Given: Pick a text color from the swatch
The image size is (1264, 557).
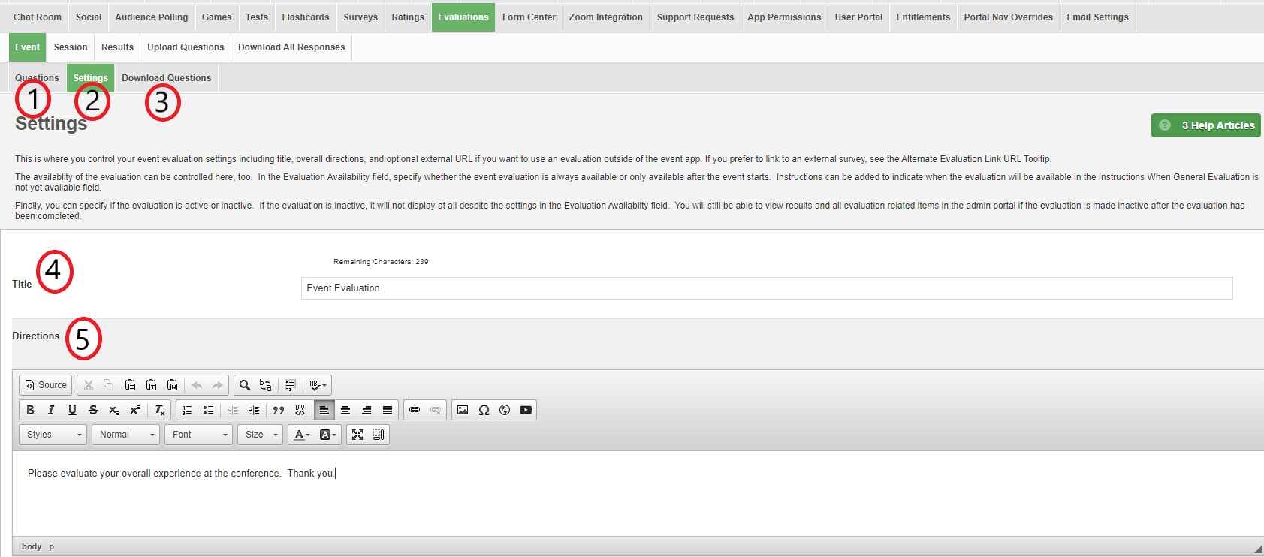Looking at the screenshot, I should tap(302, 435).
